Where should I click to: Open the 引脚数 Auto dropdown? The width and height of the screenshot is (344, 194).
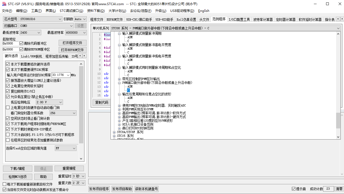80,19
